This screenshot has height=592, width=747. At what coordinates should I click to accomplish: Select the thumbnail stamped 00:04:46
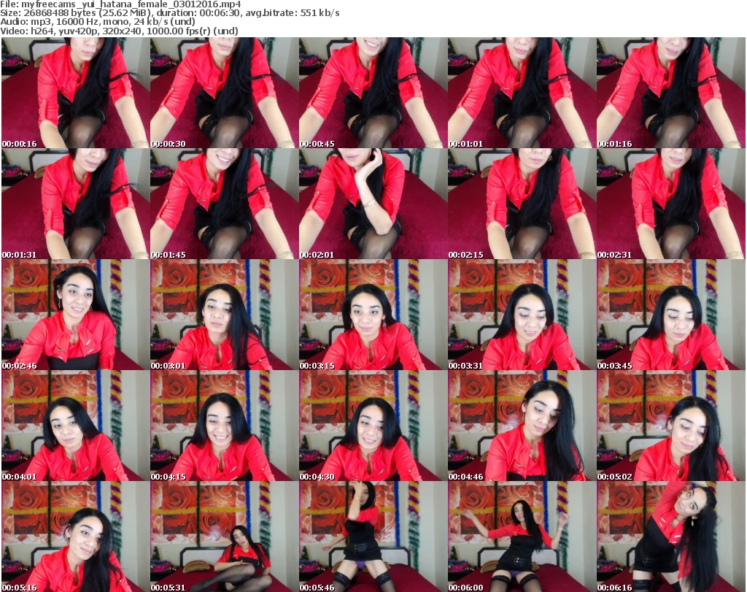coord(522,426)
